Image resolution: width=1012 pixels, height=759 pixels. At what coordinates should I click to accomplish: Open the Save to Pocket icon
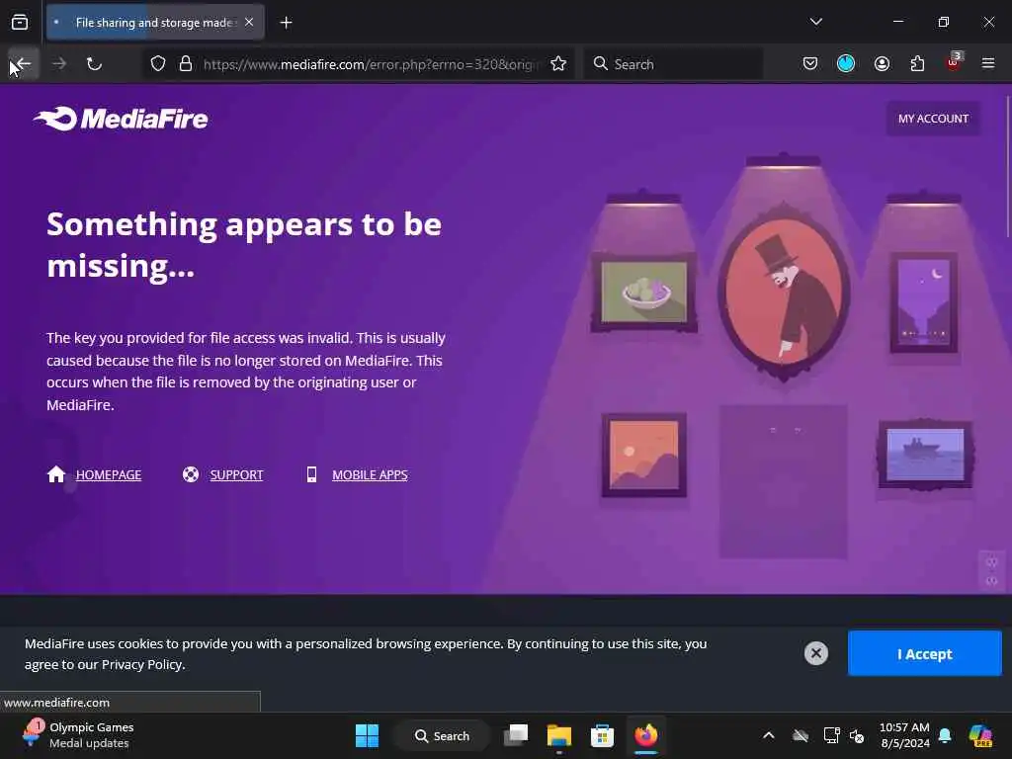[810, 63]
